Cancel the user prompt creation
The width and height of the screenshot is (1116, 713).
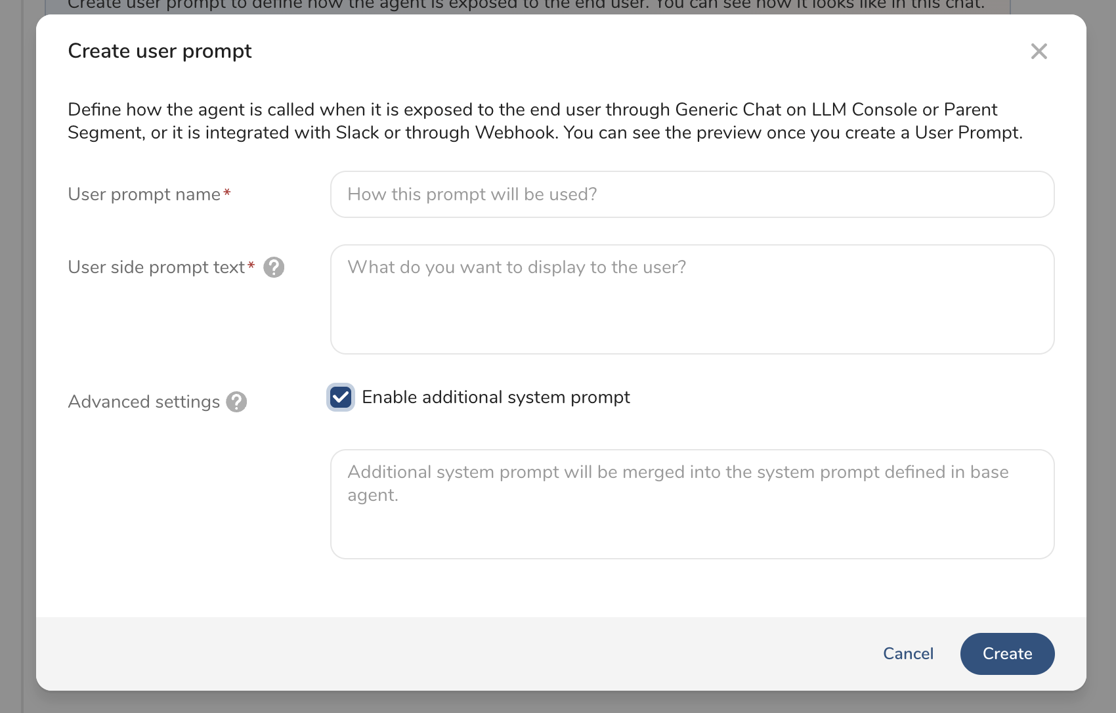[908, 654]
